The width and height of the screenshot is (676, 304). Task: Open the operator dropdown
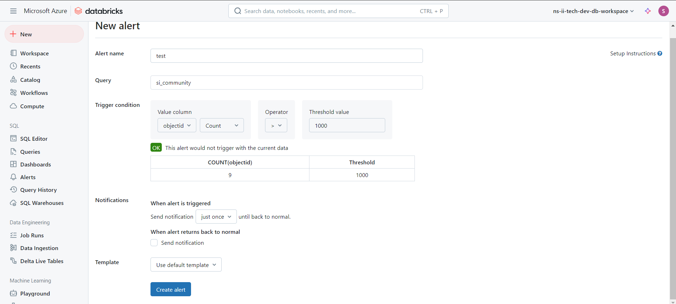(x=276, y=126)
